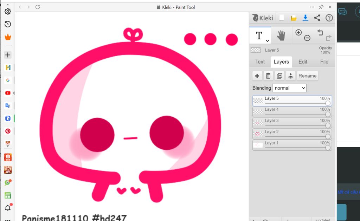Open the File tab
The image size is (360, 221).
(324, 62)
